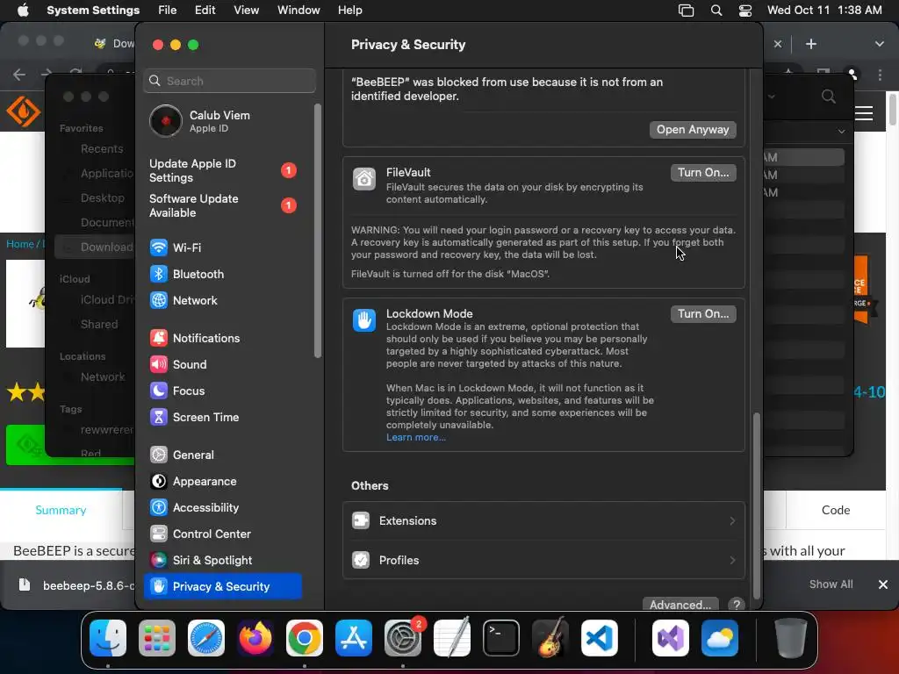
Task: Open website hamburger menu
Action: point(864,113)
